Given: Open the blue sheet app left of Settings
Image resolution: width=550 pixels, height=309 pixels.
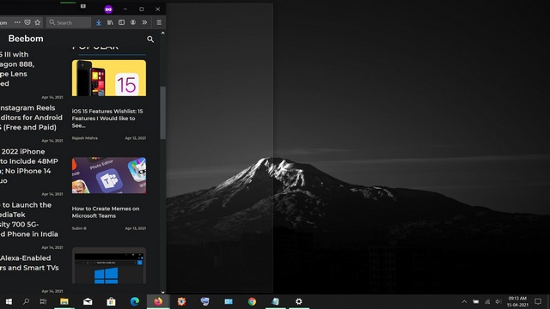Looking at the screenshot, I should 275,301.
